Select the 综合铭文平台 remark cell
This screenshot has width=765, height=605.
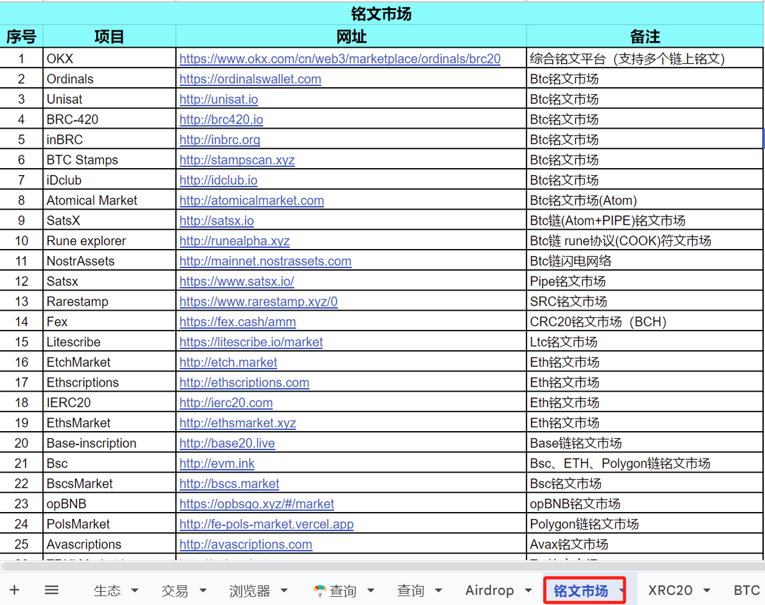coord(645,59)
